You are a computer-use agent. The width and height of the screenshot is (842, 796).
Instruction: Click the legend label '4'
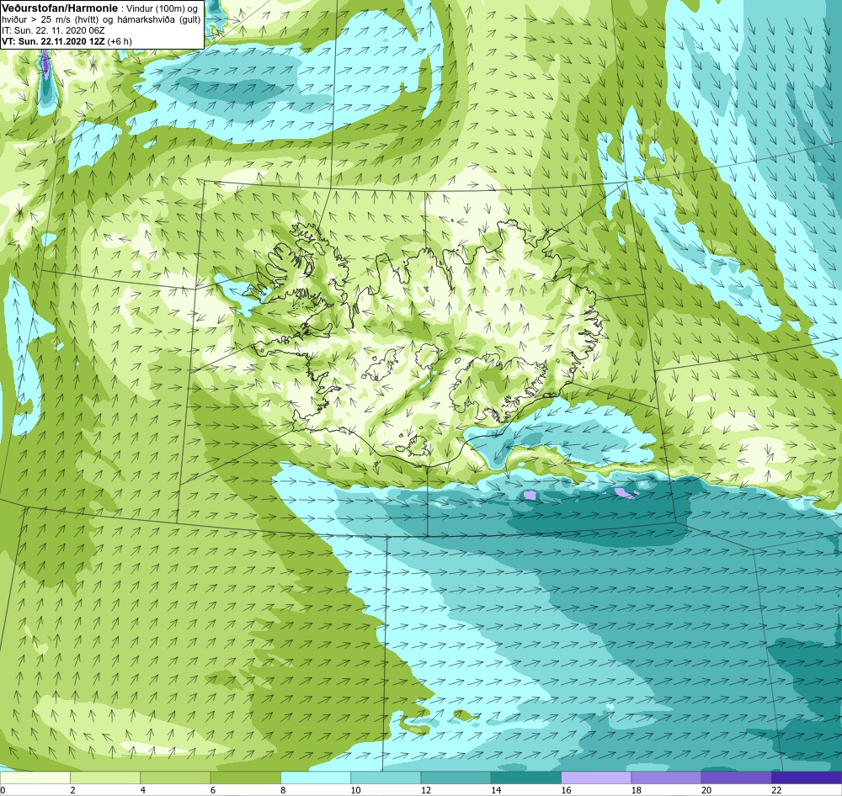143,790
